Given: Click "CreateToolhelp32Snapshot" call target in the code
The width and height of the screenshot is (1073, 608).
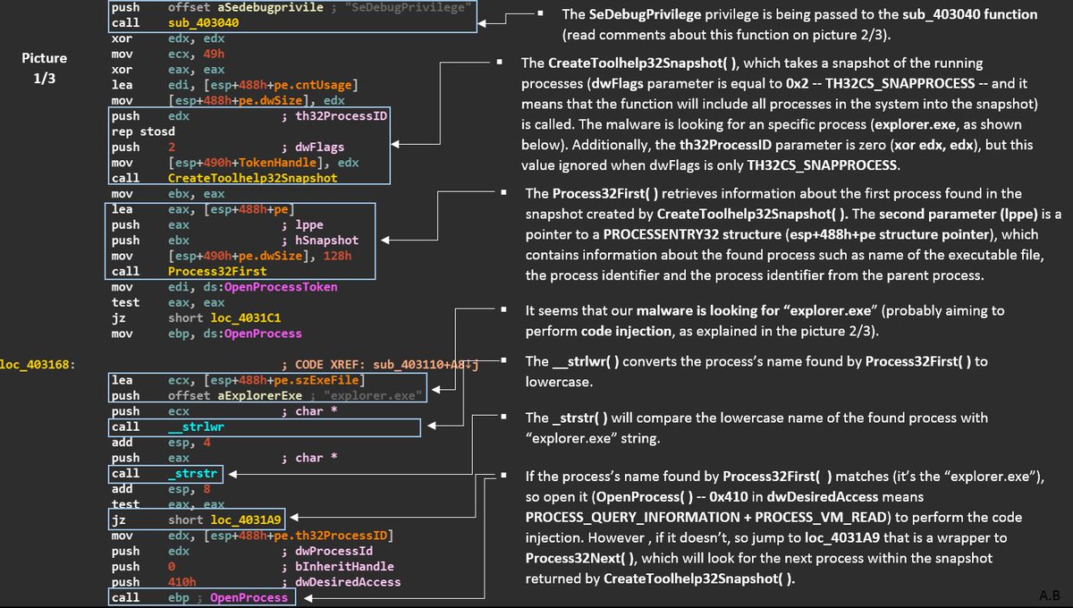Looking at the screenshot, I should click(x=252, y=178).
